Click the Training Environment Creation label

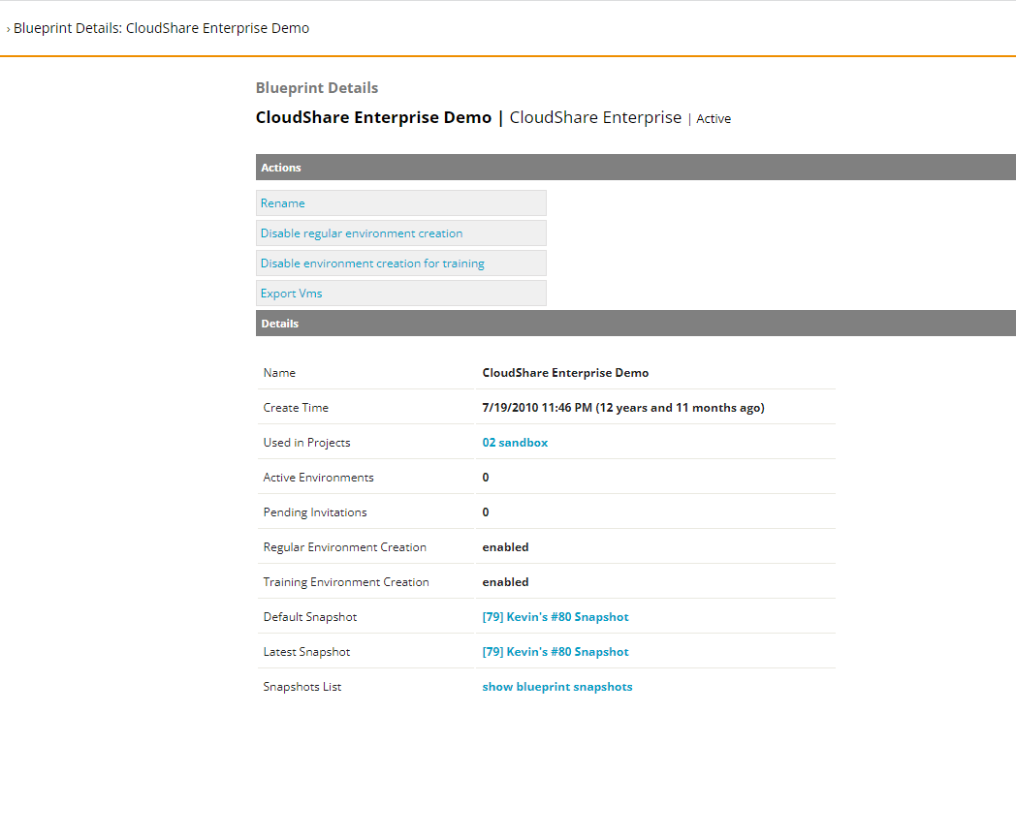click(x=346, y=582)
